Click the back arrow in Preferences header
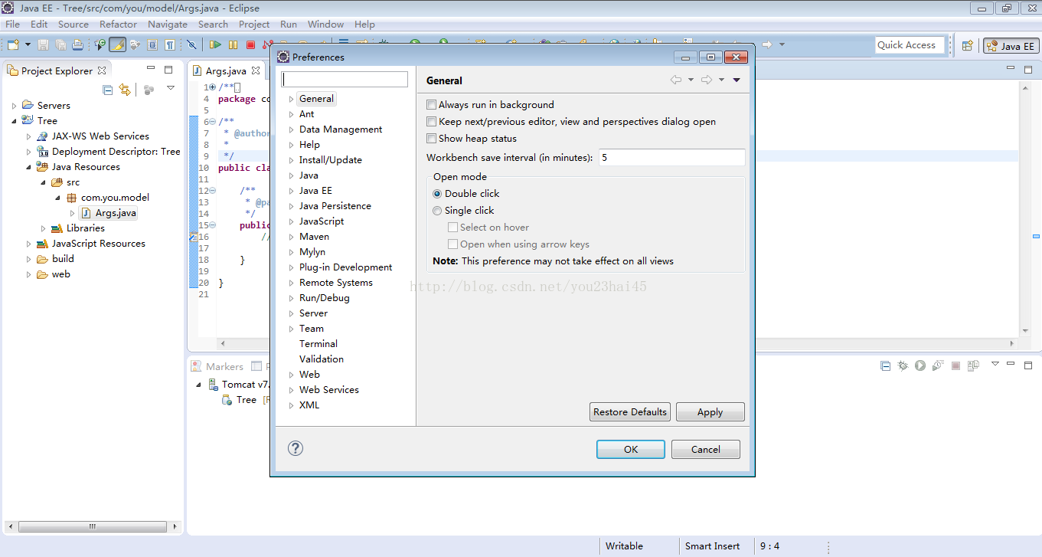Image resolution: width=1042 pixels, height=557 pixels. tap(675, 80)
